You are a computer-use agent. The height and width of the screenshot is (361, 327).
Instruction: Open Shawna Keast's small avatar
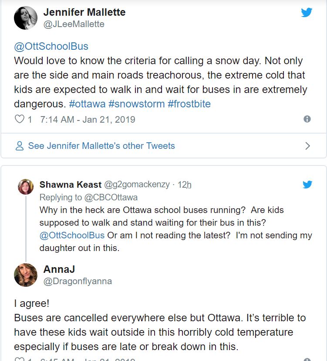click(x=26, y=187)
